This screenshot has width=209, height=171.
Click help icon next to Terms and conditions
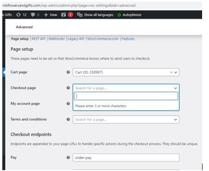68,119
